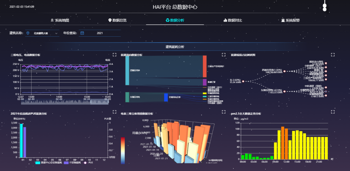Expand the 2021年信息机房PUE能效分析 chart to fullscreen
The height and width of the screenshot is (171, 350).
[x=114, y=112]
